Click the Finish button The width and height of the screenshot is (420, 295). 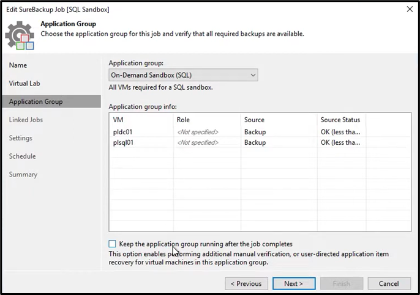tap(342, 283)
